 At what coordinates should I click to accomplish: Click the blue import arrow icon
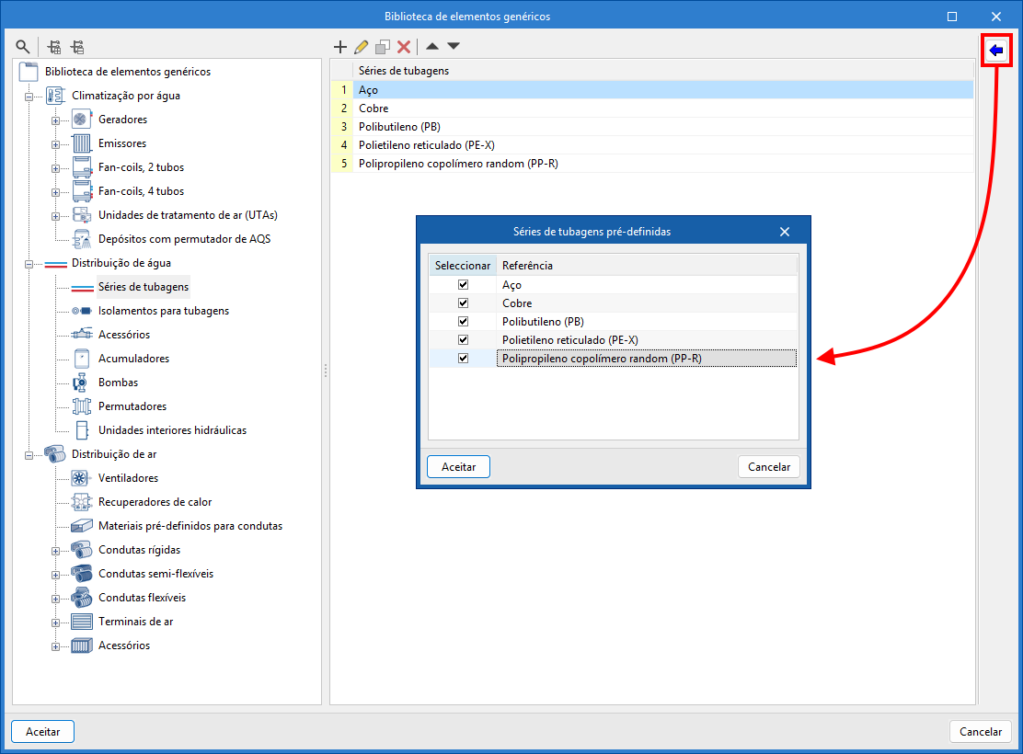pos(996,51)
